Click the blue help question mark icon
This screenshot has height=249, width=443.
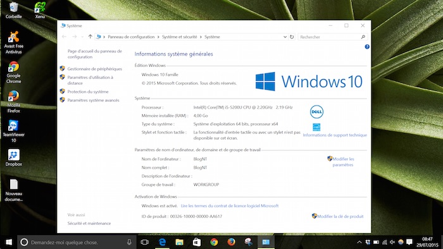[x=366, y=47]
